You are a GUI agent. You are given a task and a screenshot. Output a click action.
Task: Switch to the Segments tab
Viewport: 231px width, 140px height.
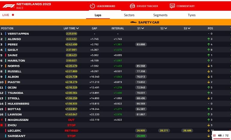160,15
